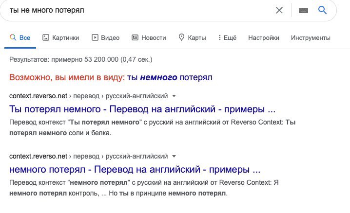Expand dropdown arrow beside second reverso result URL
Viewport: 350px width, 213px height.
click(x=174, y=157)
